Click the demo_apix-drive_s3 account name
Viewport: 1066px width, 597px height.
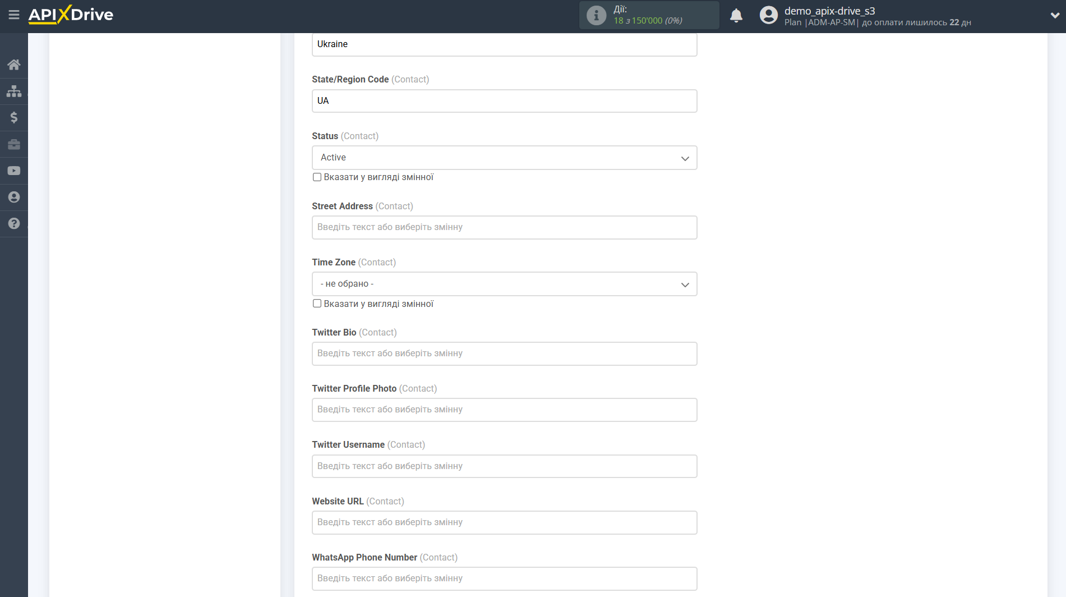tap(829, 11)
